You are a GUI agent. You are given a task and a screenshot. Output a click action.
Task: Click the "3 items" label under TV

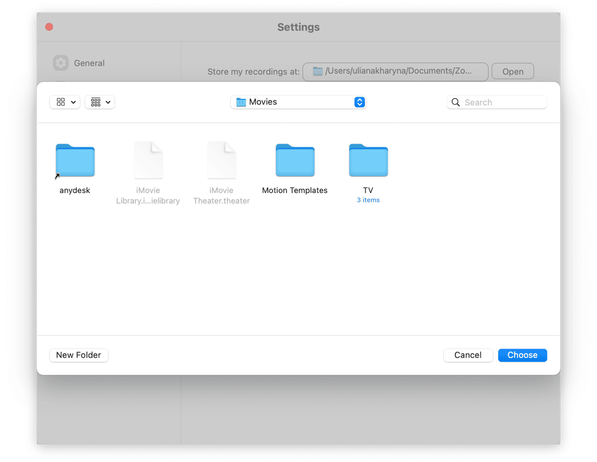[368, 200]
